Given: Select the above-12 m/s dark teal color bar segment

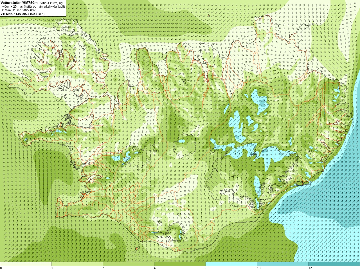Looking at the screenshot, I should tap(334, 264).
